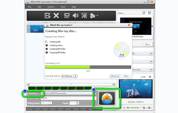Viewport: 178px width, 113px height.
Task: Open the Writing Speed dropdown
Action: pos(50,103)
